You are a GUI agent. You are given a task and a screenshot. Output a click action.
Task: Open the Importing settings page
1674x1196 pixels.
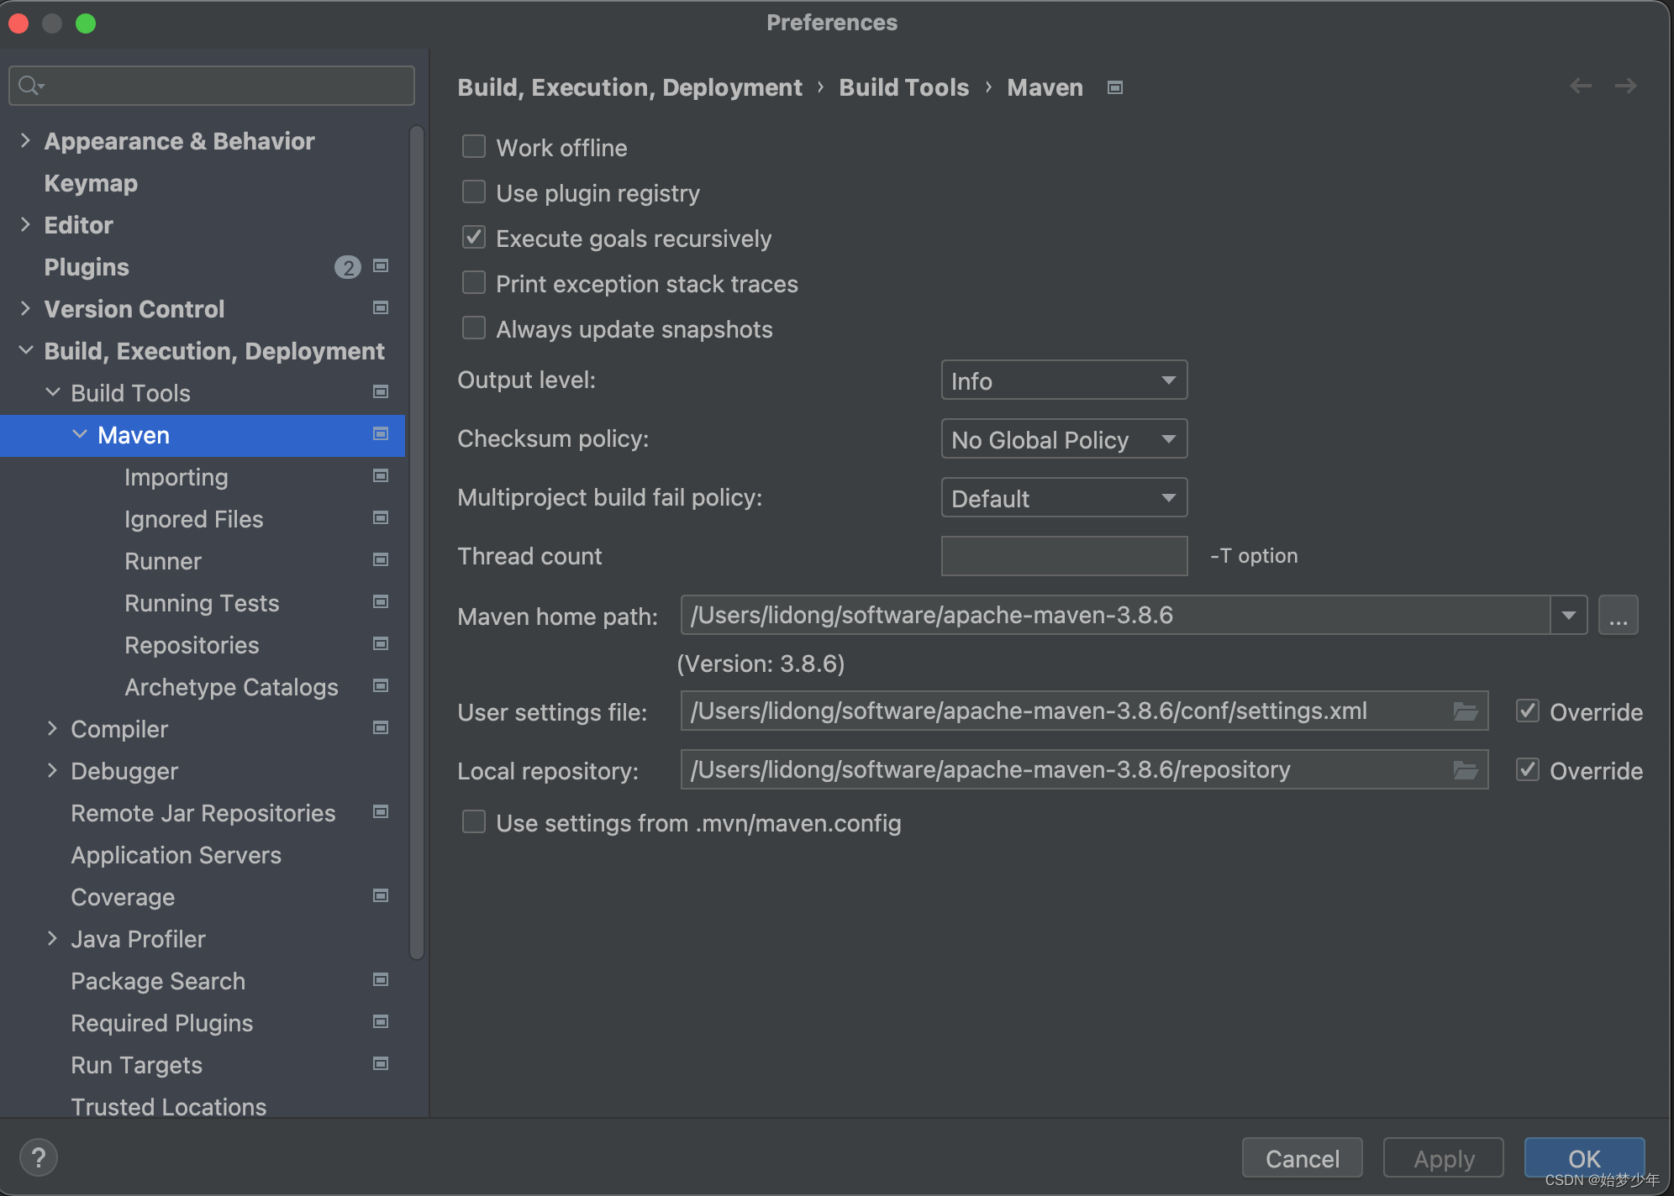pyautogui.click(x=176, y=477)
